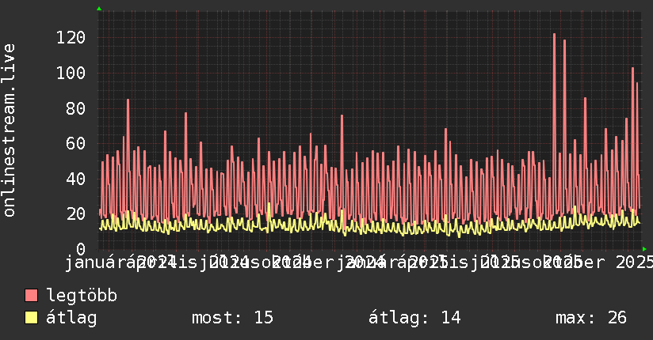Click the 'most: 15' statistic value
653x340 pixels.
click(x=232, y=318)
